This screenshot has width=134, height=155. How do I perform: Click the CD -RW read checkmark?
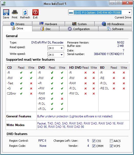point(21,78)
